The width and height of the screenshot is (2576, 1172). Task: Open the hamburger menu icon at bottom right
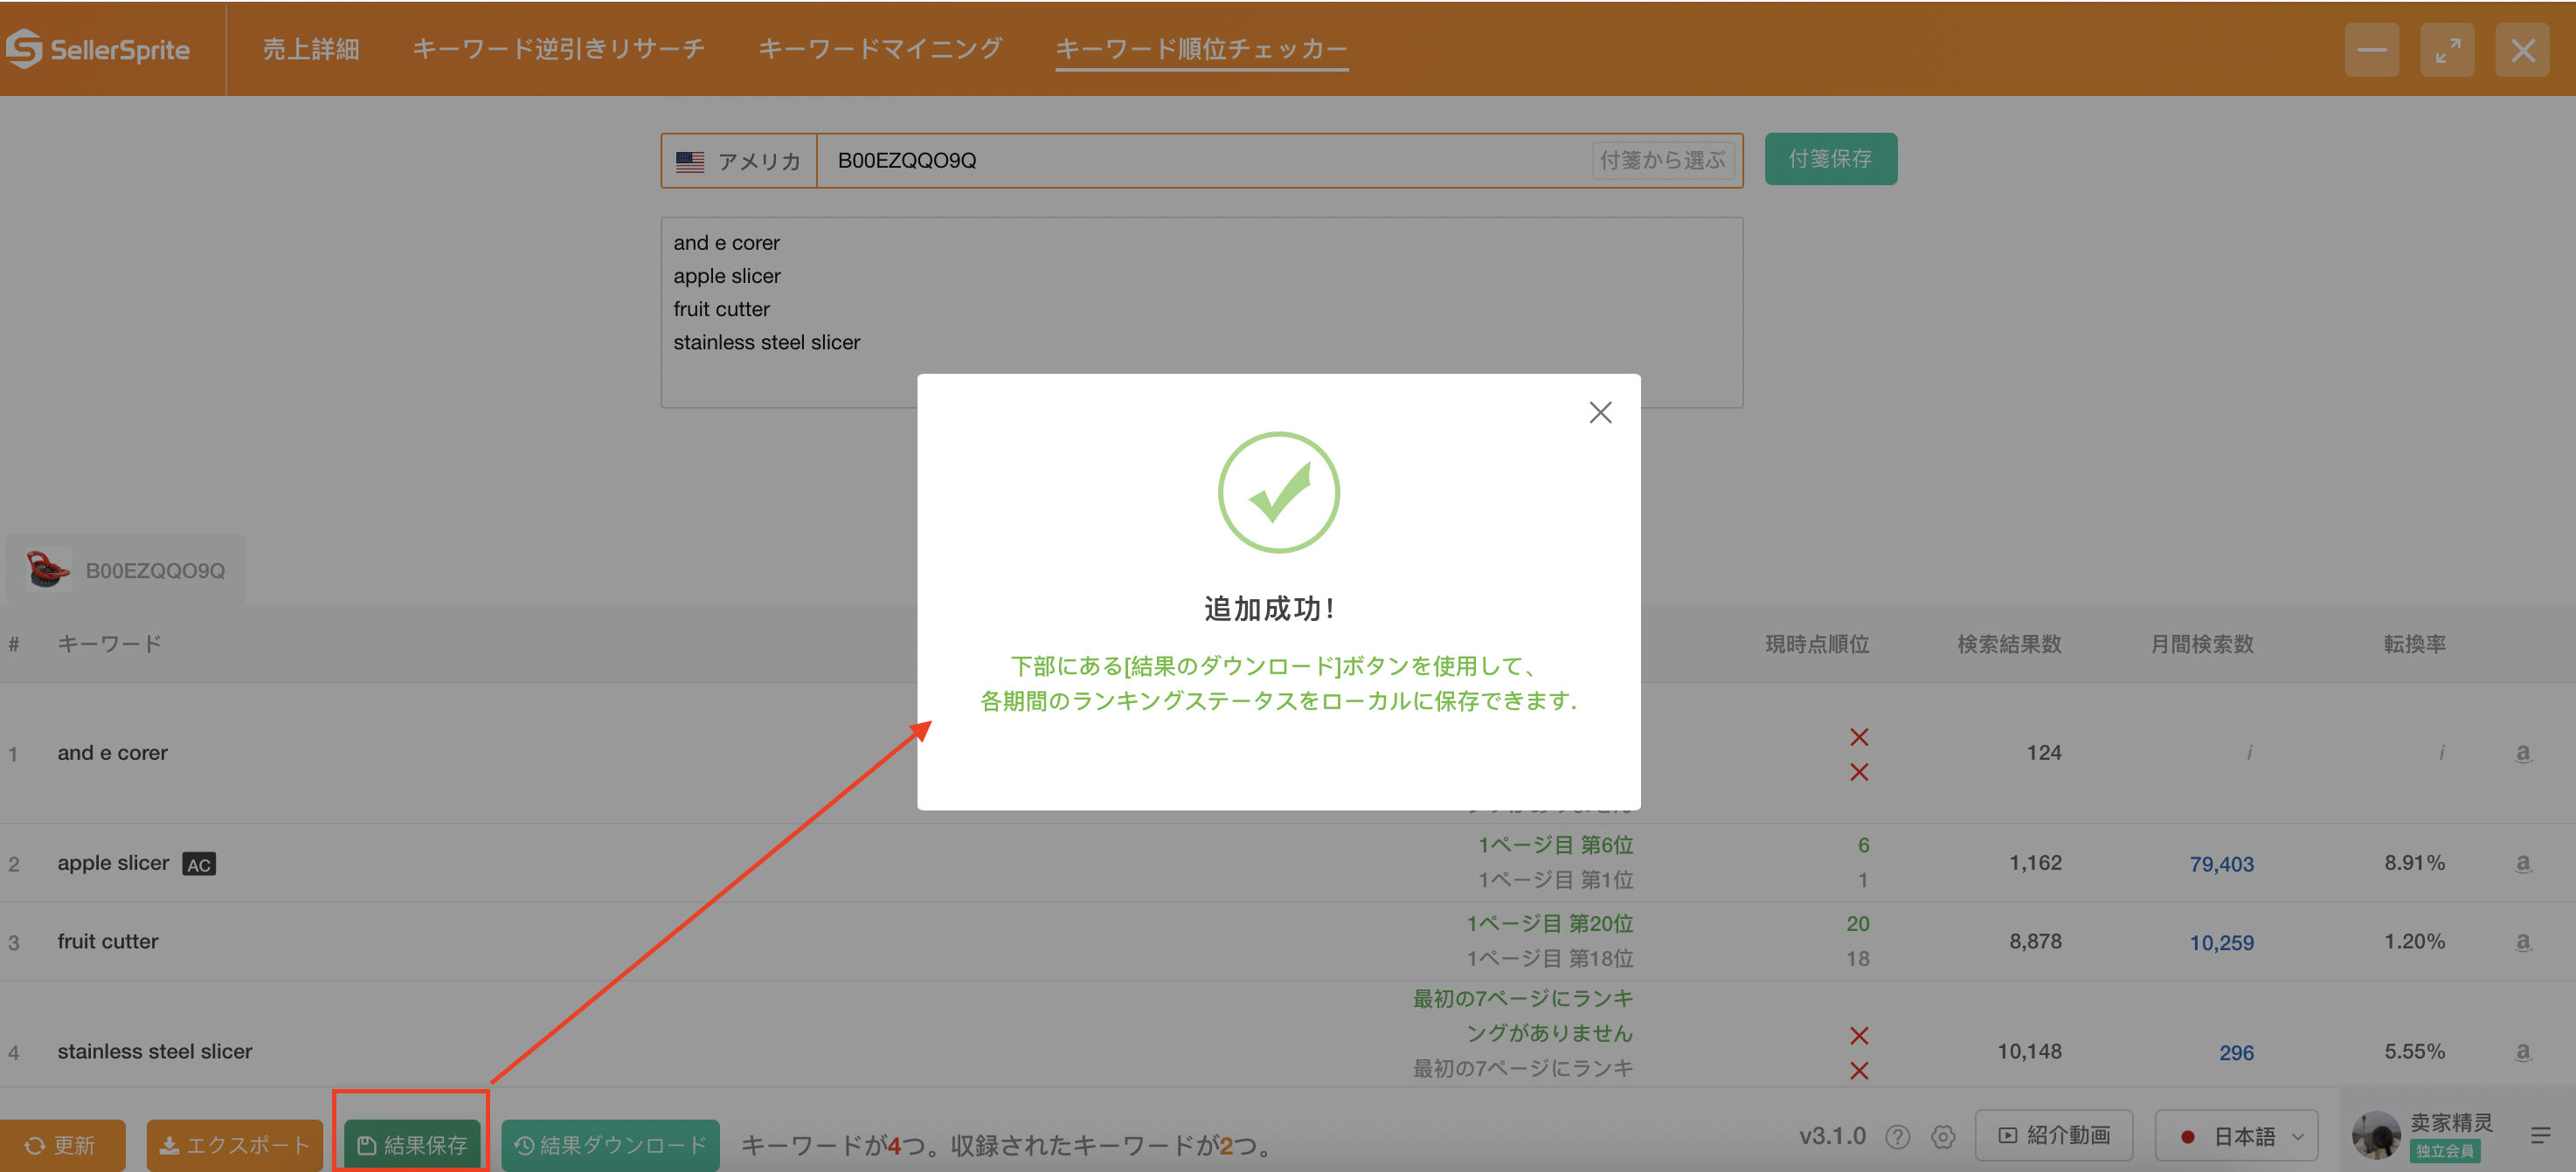2540,1136
